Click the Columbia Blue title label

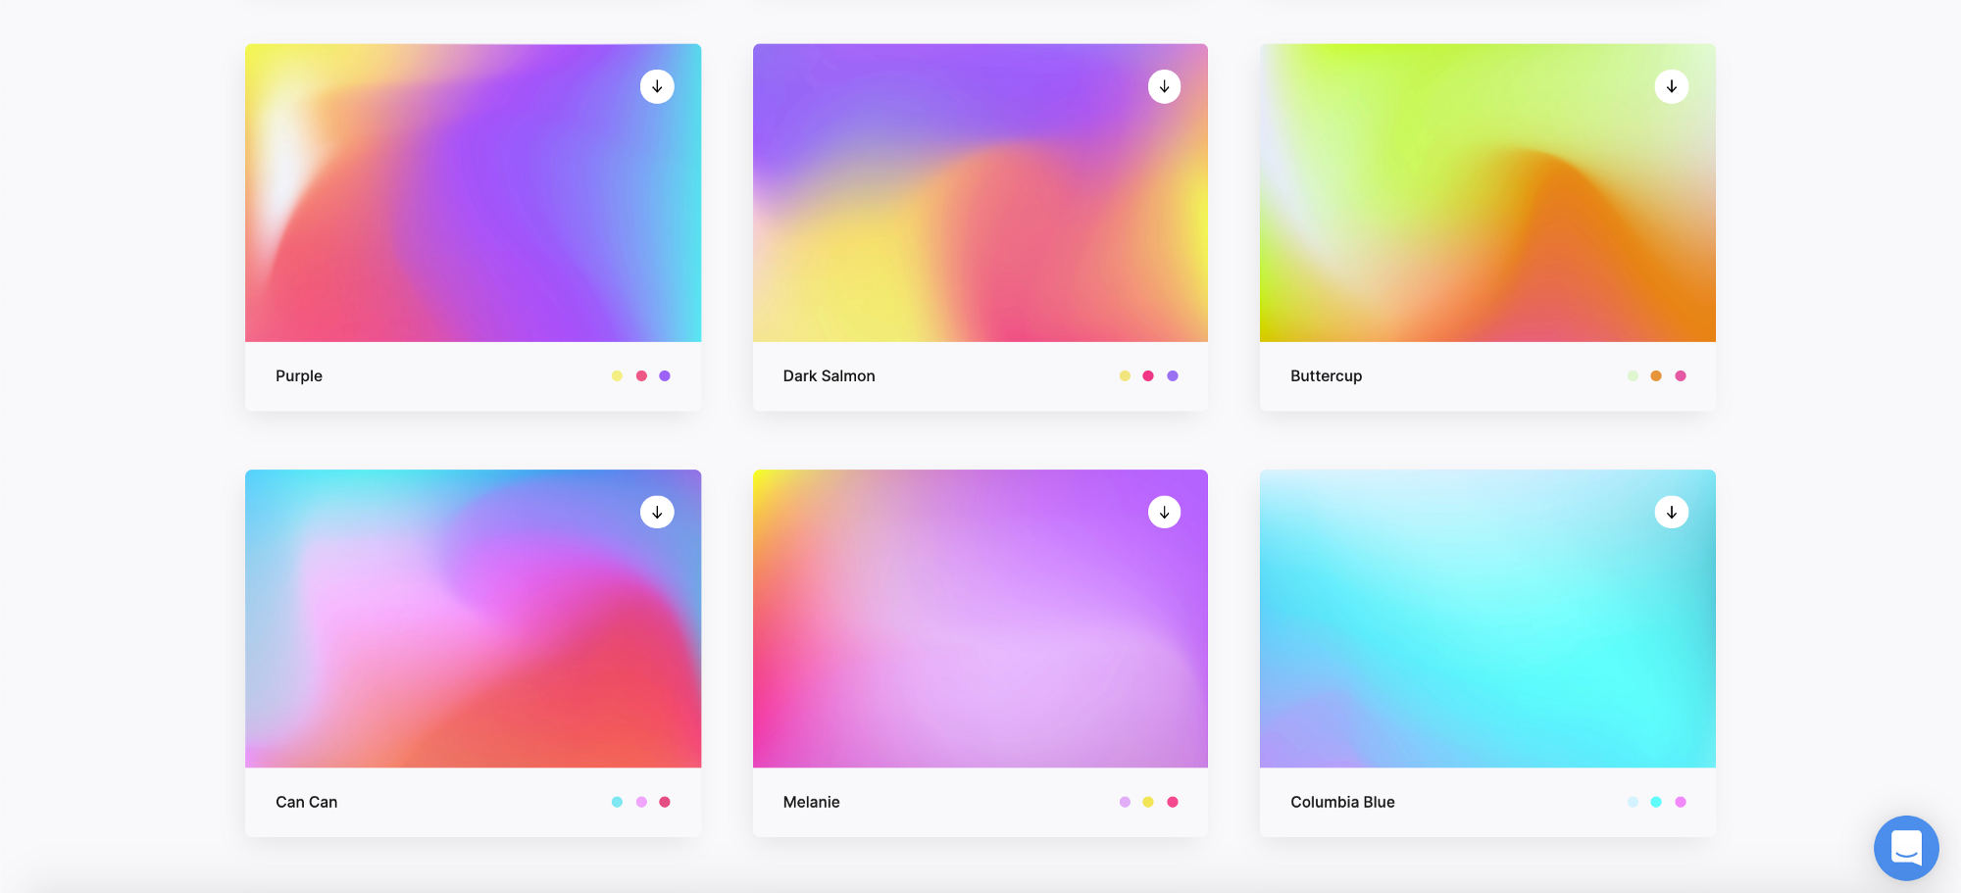coord(1341,802)
